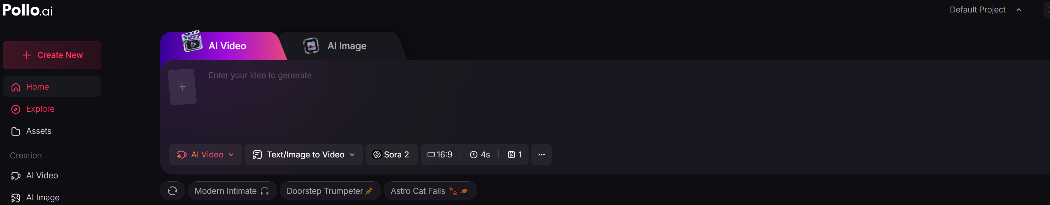Click the add image plus thumbnail

pyautogui.click(x=182, y=87)
